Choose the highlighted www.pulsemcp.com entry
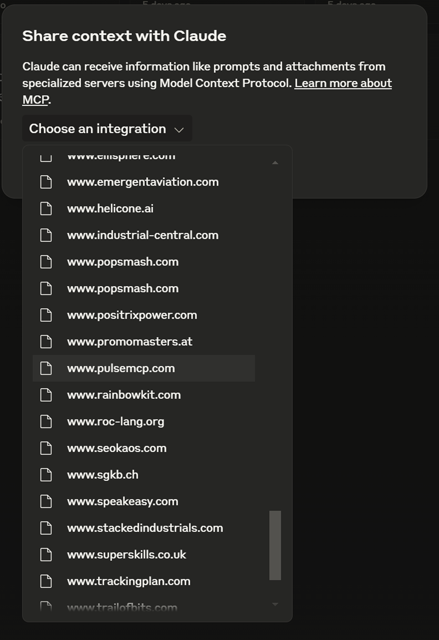439x640 pixels. pyautogui.click(x=144, y=369)
